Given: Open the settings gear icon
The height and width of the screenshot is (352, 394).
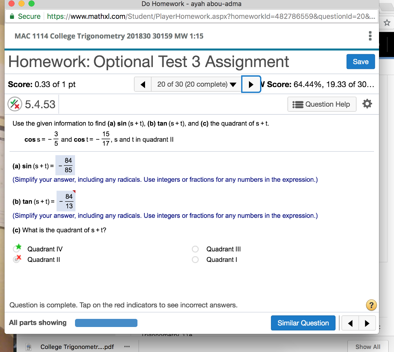Looking at the screenshot, I should tap(367, 104).
